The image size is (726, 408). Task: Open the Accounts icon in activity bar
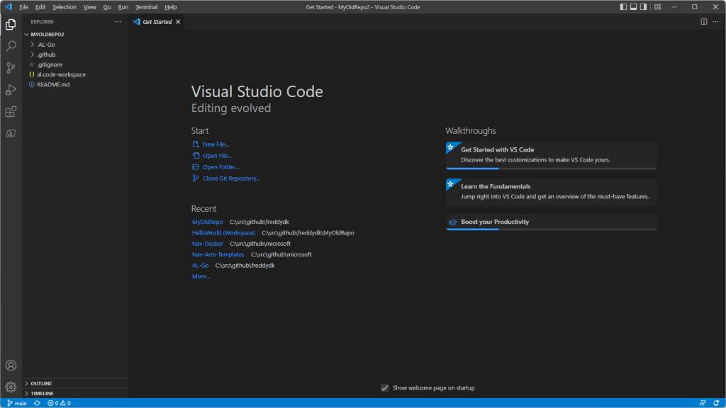point(11,365)
